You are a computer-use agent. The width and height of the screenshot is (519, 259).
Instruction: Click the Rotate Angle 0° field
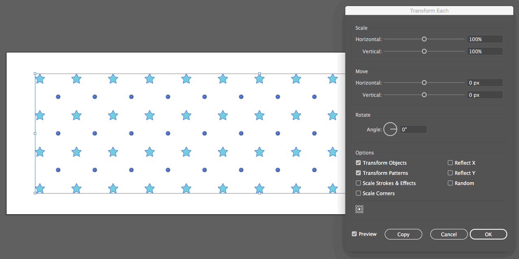(414, 130)
